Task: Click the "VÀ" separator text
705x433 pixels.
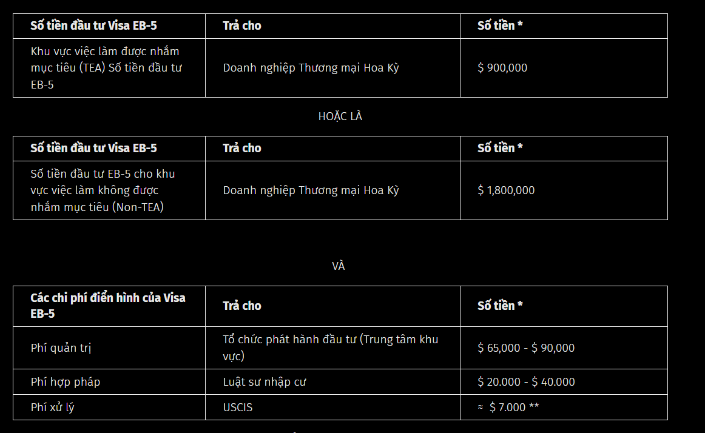Action: 339,266
